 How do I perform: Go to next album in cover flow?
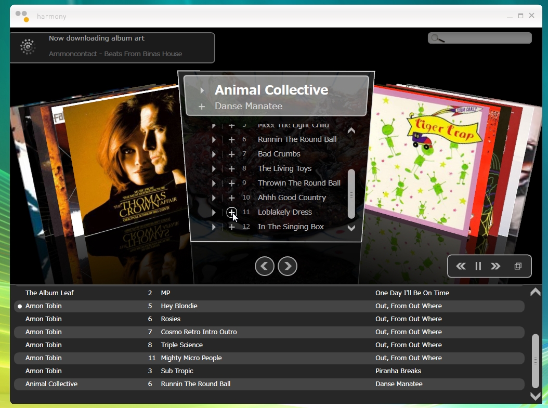(288, 266)
